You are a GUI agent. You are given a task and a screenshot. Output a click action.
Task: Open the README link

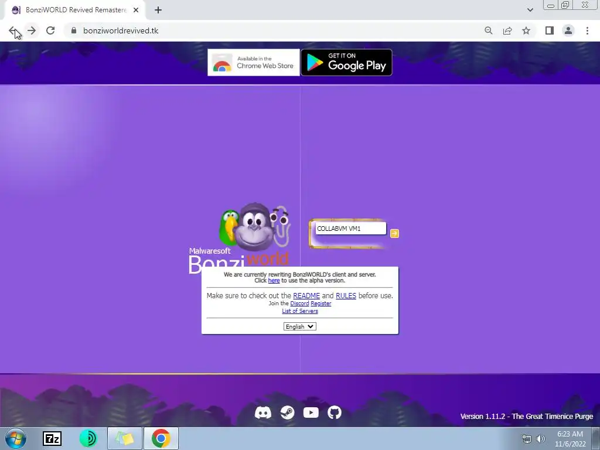pyautogui.click(x=306, y=296)
